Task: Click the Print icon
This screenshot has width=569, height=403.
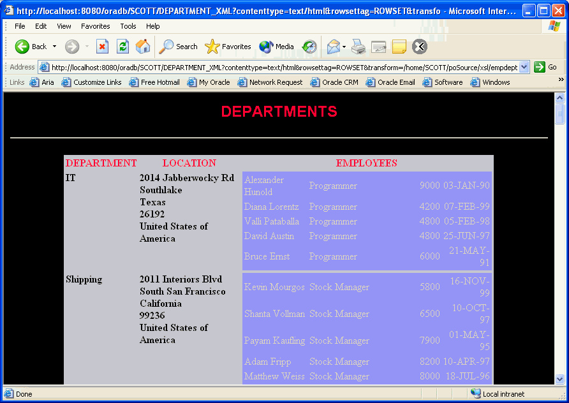Action: pos(358,47)
